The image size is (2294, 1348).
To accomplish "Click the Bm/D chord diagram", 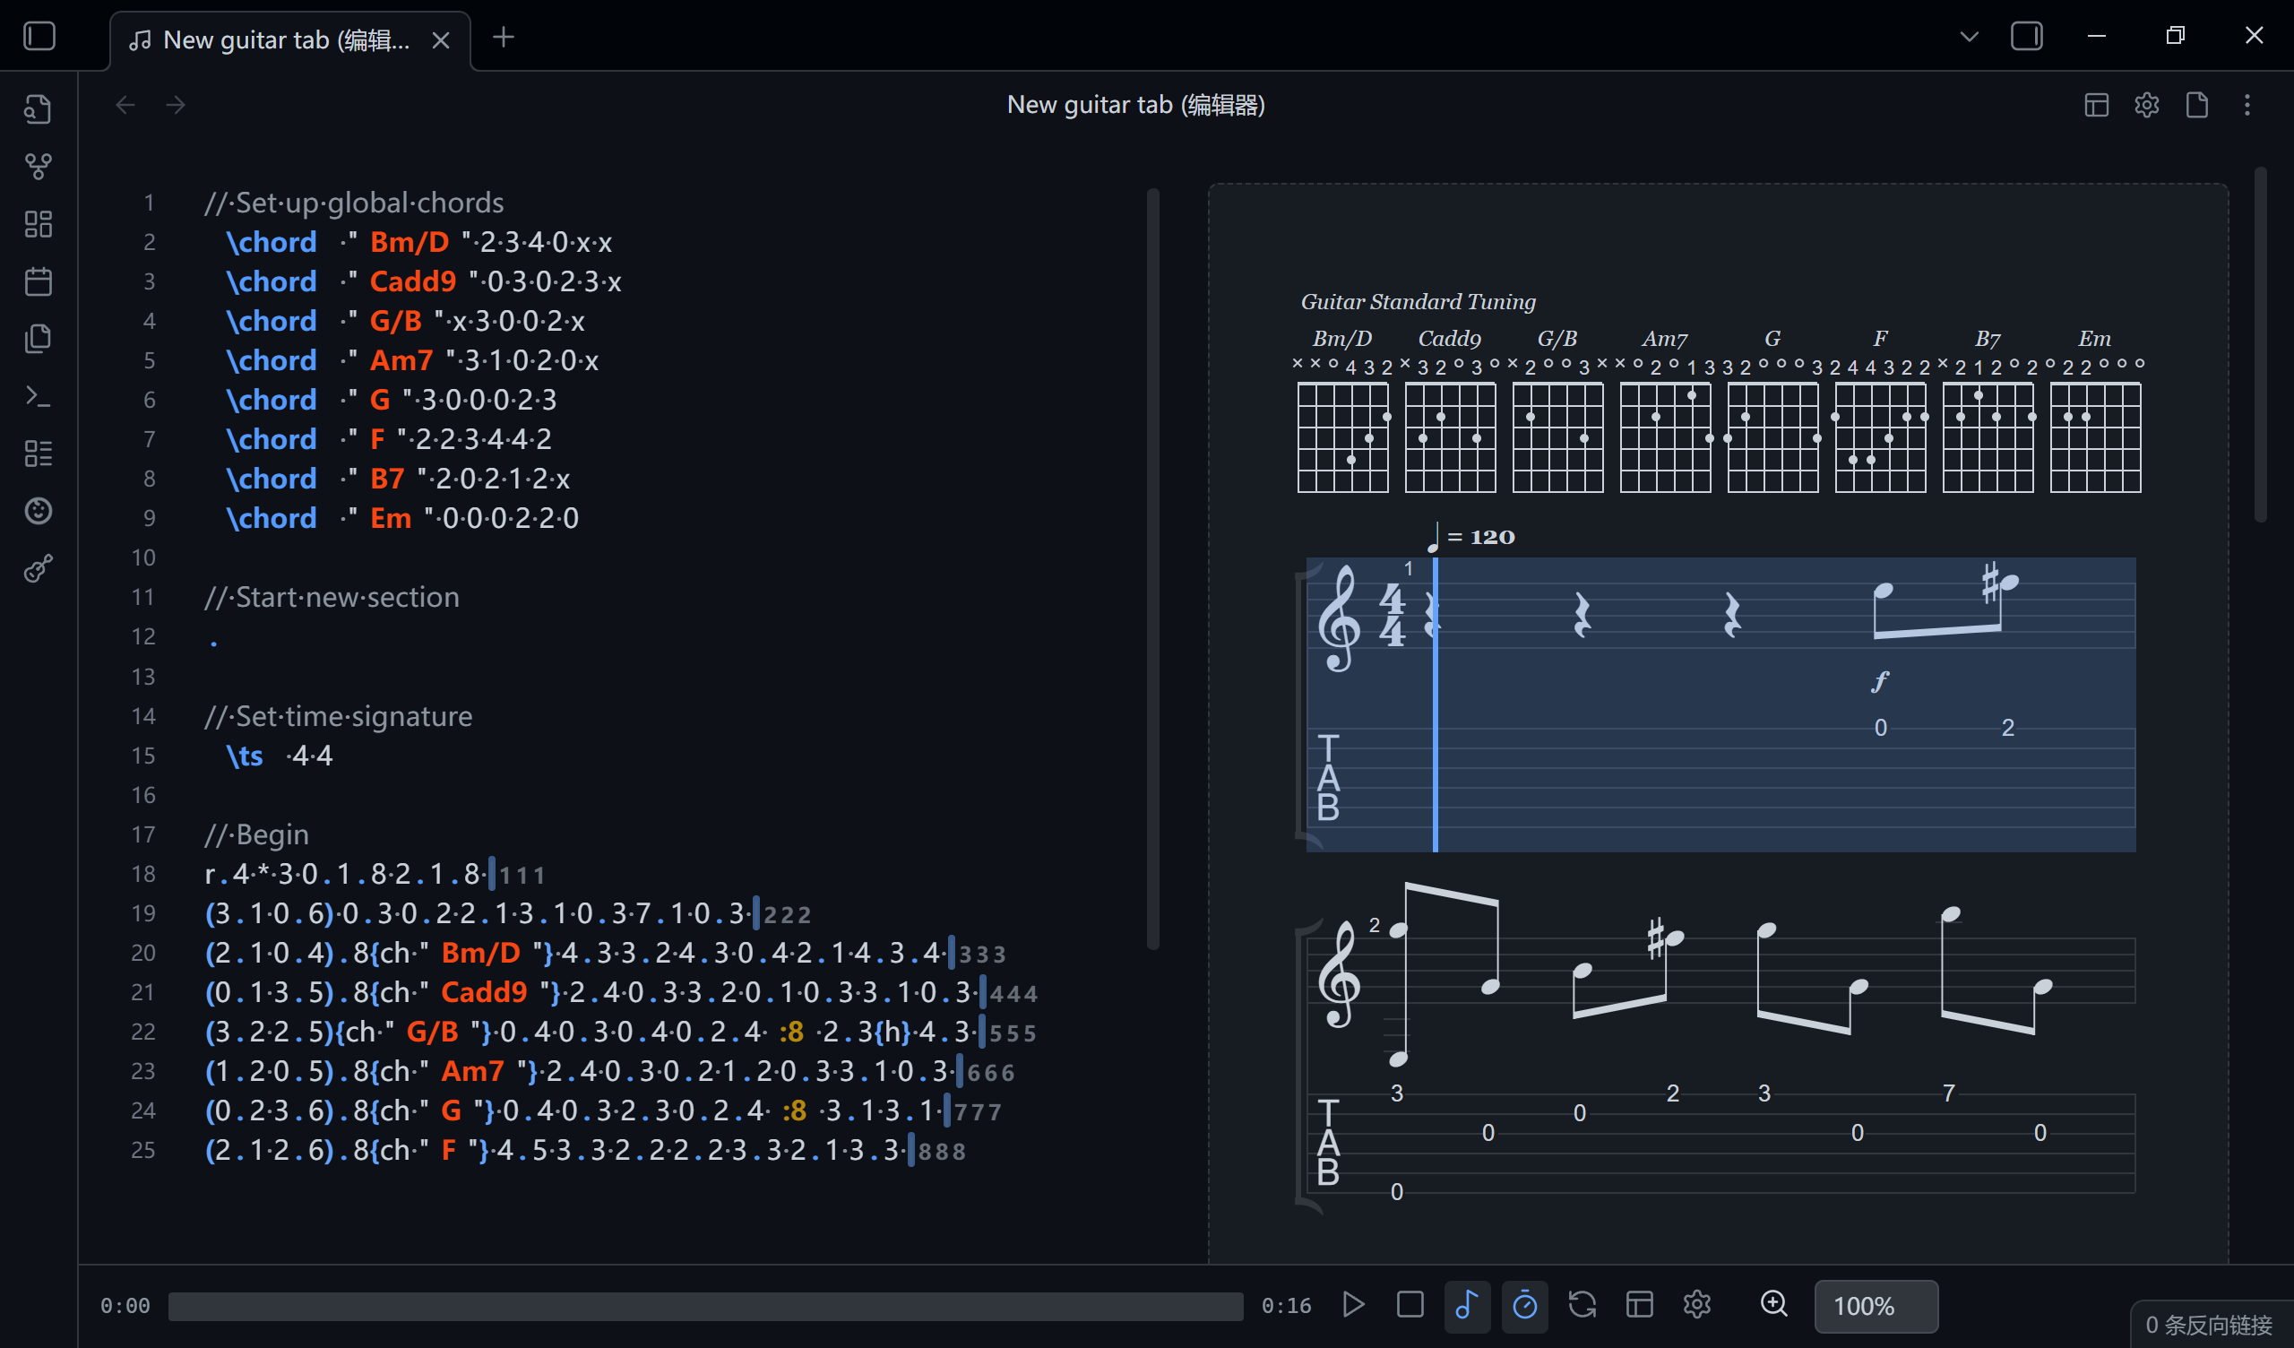I will [x=1342, y=412].
